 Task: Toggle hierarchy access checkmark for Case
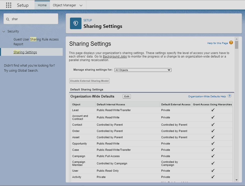212,150
